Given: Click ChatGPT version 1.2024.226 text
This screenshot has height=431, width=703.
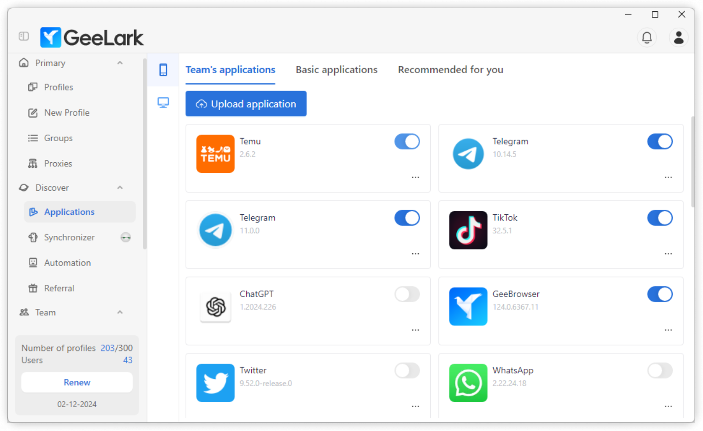Looking at the screenshot, I should pos(258,307).
